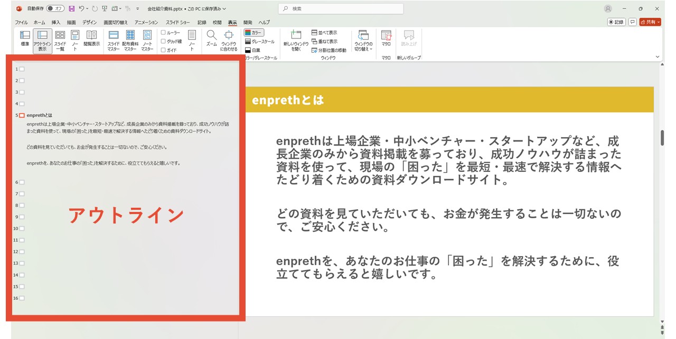Click slide paragraph starting enprethを、あなたの
676x339 pixels.
pyautogui.click(x=448, y=268)
